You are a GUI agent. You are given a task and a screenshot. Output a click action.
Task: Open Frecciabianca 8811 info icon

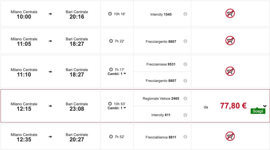185,137
